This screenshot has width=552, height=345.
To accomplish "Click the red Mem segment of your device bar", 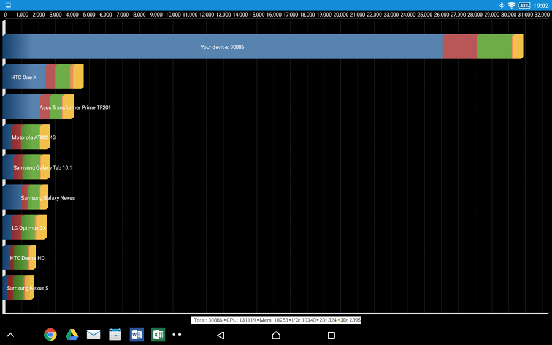I will 460,47.
